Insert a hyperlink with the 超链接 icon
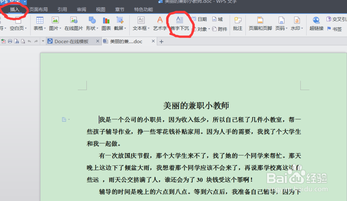Screen dimensions: 347x201 point(316,24)
